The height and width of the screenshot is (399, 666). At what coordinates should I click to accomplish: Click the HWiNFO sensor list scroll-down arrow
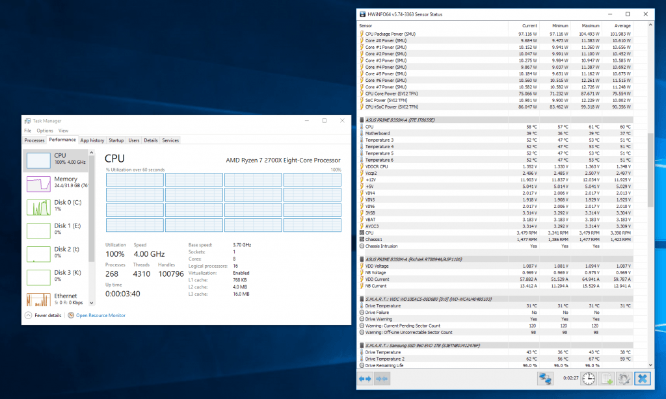pos(650,365)
